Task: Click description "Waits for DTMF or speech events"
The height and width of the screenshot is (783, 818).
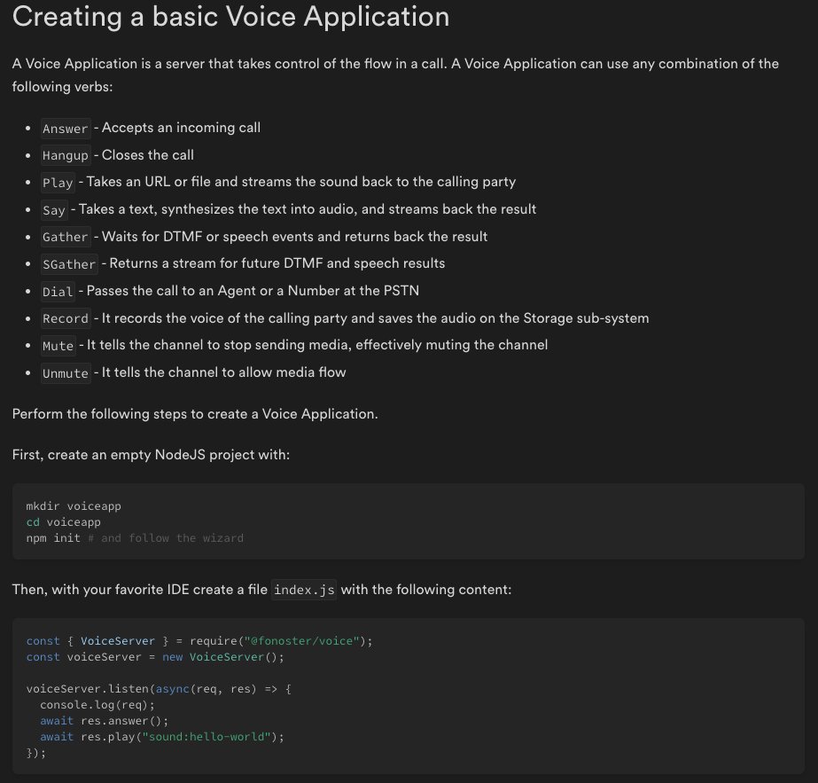Action: (x=295, y=237)
